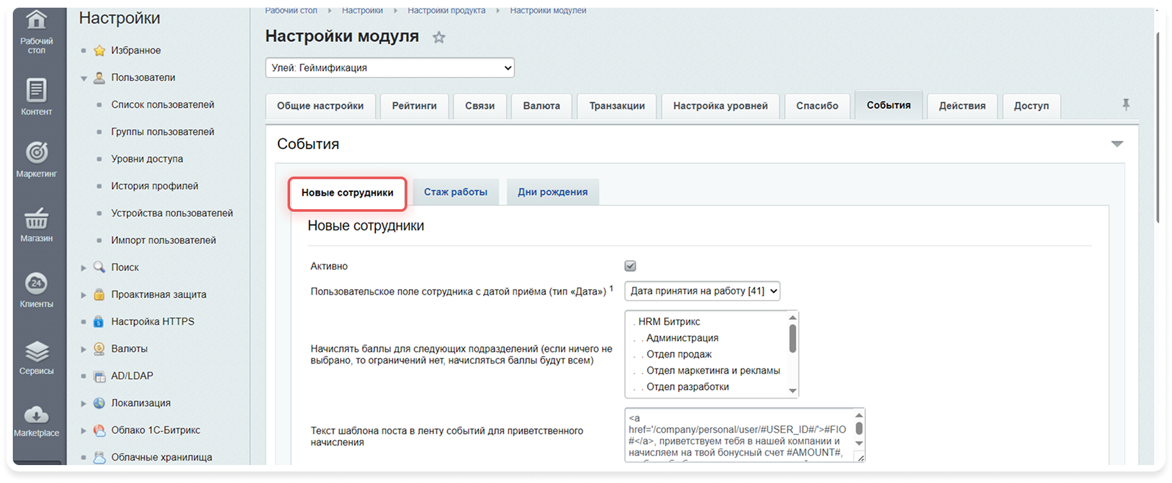The height and width of the screenshot is (483, 1172).
Task: Open the Рабочий стол home icon
Action: 37,20
